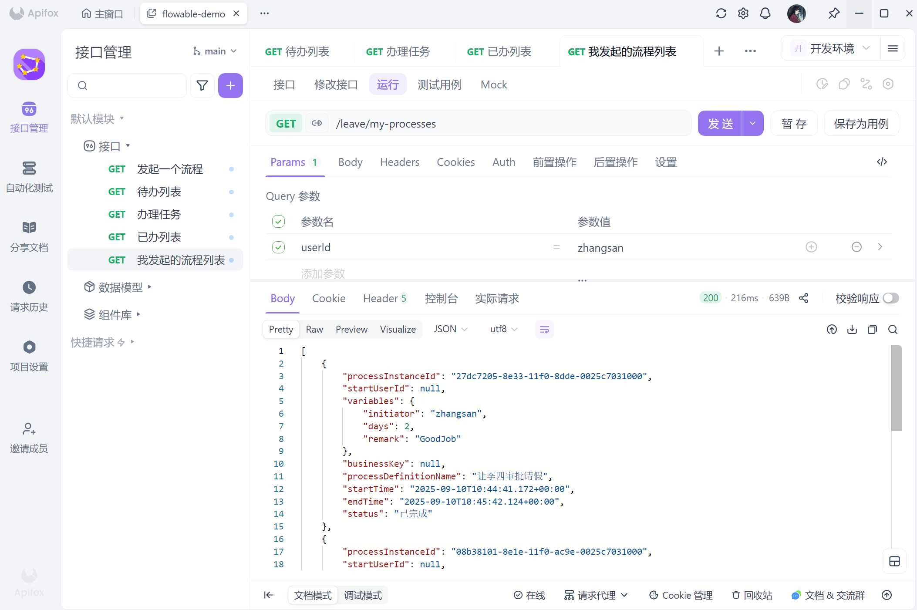The width and height of the screenshot is (917, 610).
Task: Open the 开发环境 environment dropdown
Action: click(831, 48)
